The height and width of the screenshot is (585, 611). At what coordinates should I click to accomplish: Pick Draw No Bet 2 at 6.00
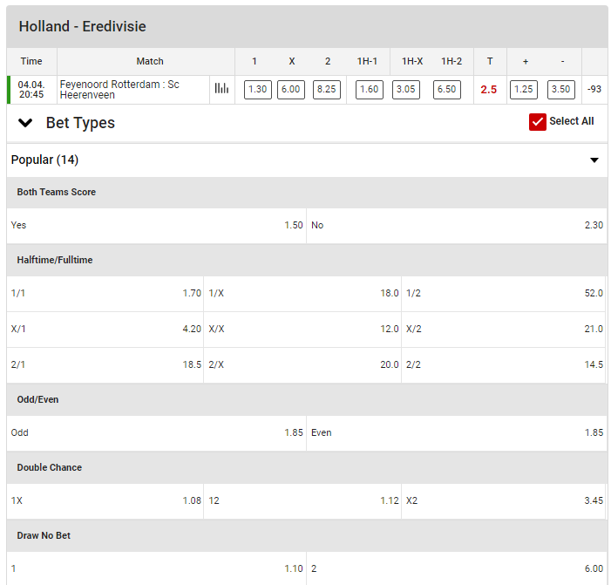pyautogui.click(x=457, y=568)
